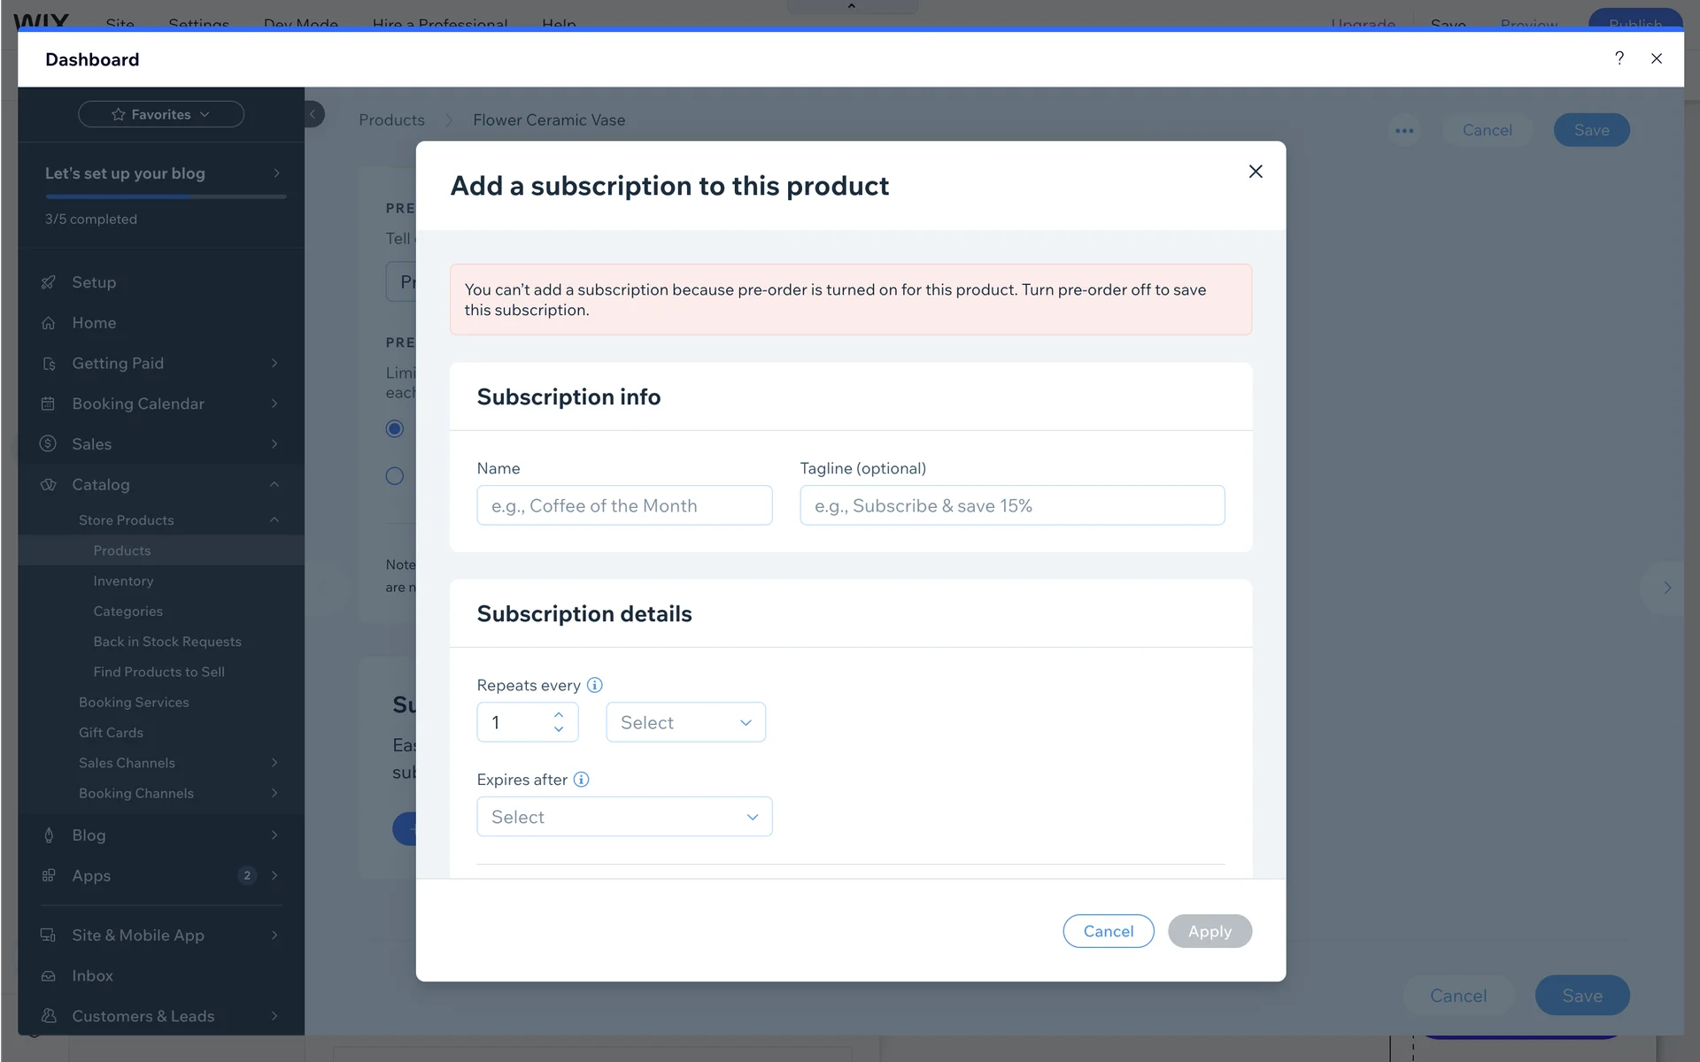Click the Inbox icon in sidebar
The image size is (1700, 1062).
49,976
